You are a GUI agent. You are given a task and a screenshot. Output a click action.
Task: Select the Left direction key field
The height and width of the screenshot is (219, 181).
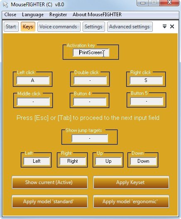click(x=37, y=161)
